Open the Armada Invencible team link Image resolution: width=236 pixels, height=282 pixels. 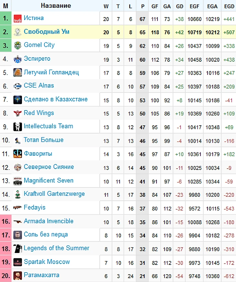[48, 221]
